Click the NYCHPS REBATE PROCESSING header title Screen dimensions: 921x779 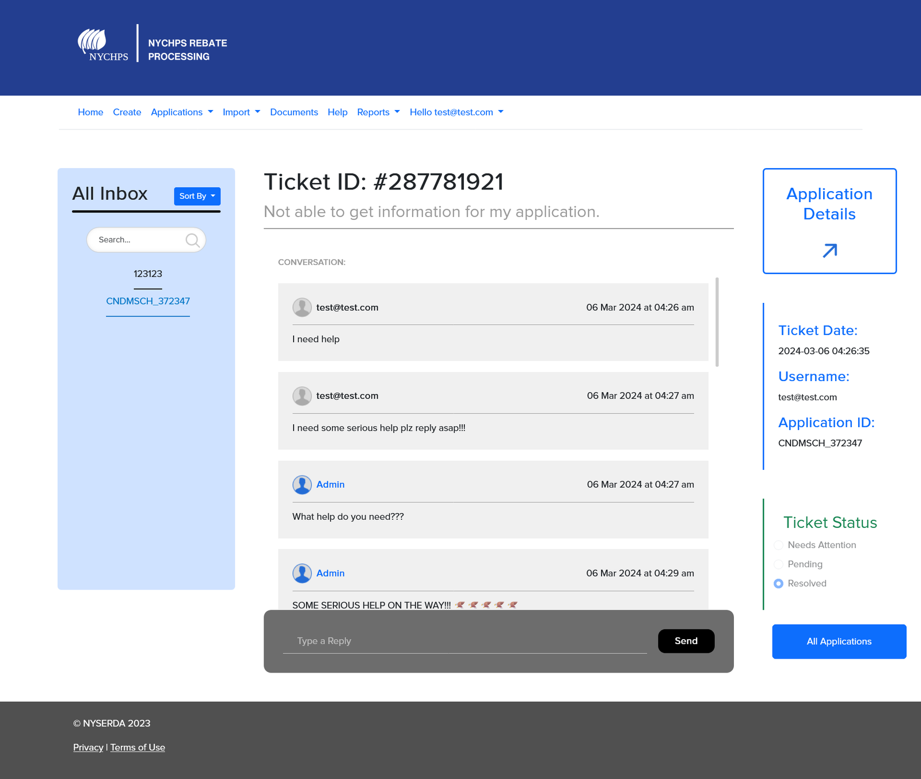(188, 50)
